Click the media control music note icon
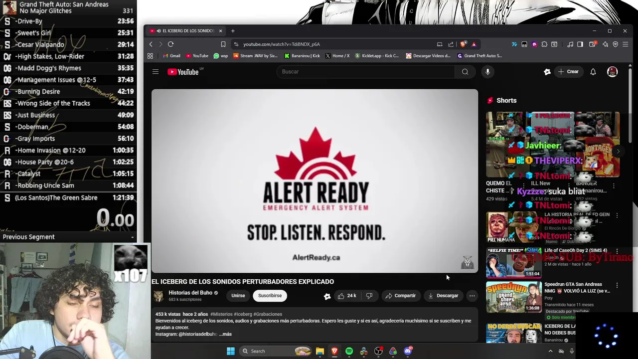 point(570,44)
